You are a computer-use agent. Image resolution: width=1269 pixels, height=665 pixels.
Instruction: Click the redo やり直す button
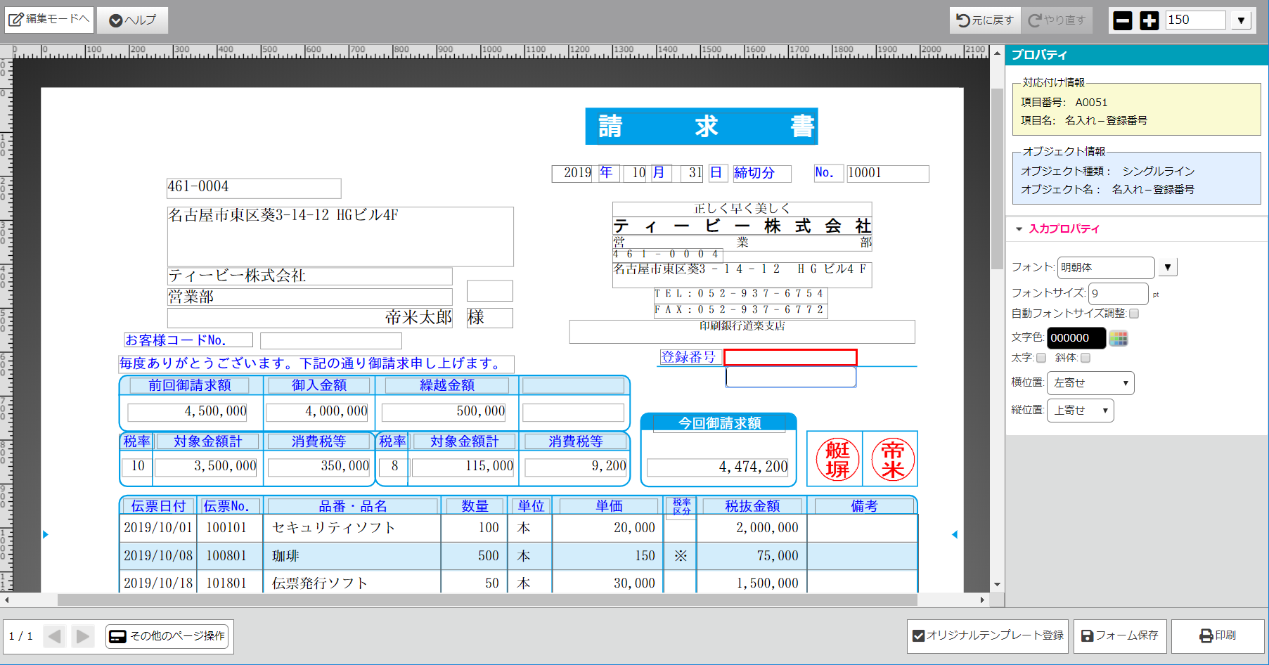(1057, 20)
